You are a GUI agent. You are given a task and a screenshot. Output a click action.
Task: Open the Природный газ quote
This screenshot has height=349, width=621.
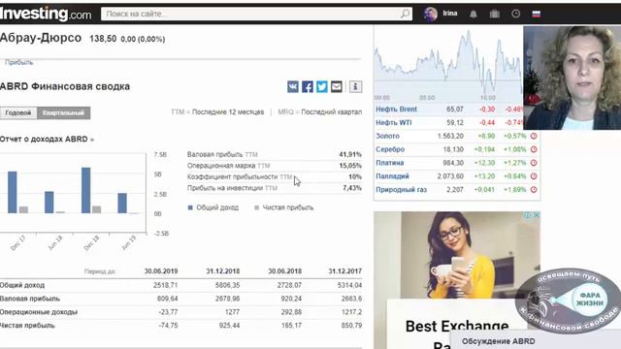[x=401, y=190]
